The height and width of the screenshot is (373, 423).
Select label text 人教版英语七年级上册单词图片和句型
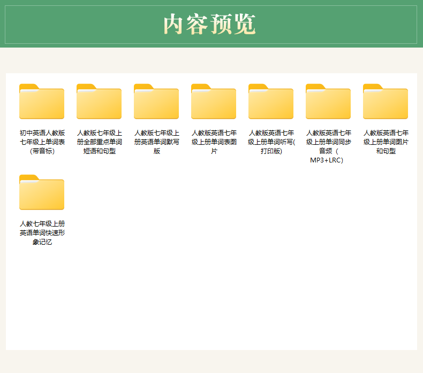click(x=386, y=142)
